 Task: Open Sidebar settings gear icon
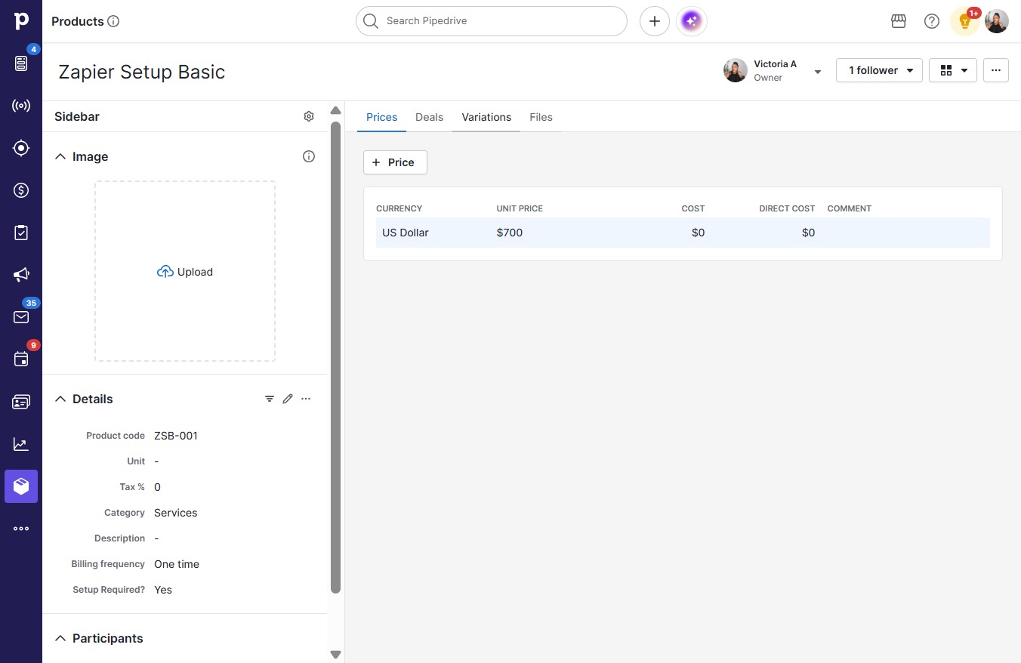[309, 116]
